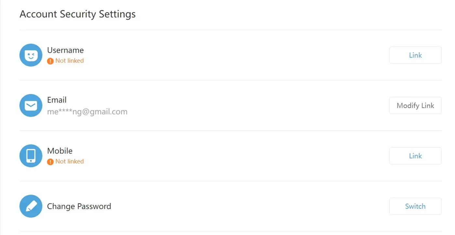Image resolution: width=455 pixels, height=235 pixels.
Task: Select the Username label text
Action: point(65,50)
